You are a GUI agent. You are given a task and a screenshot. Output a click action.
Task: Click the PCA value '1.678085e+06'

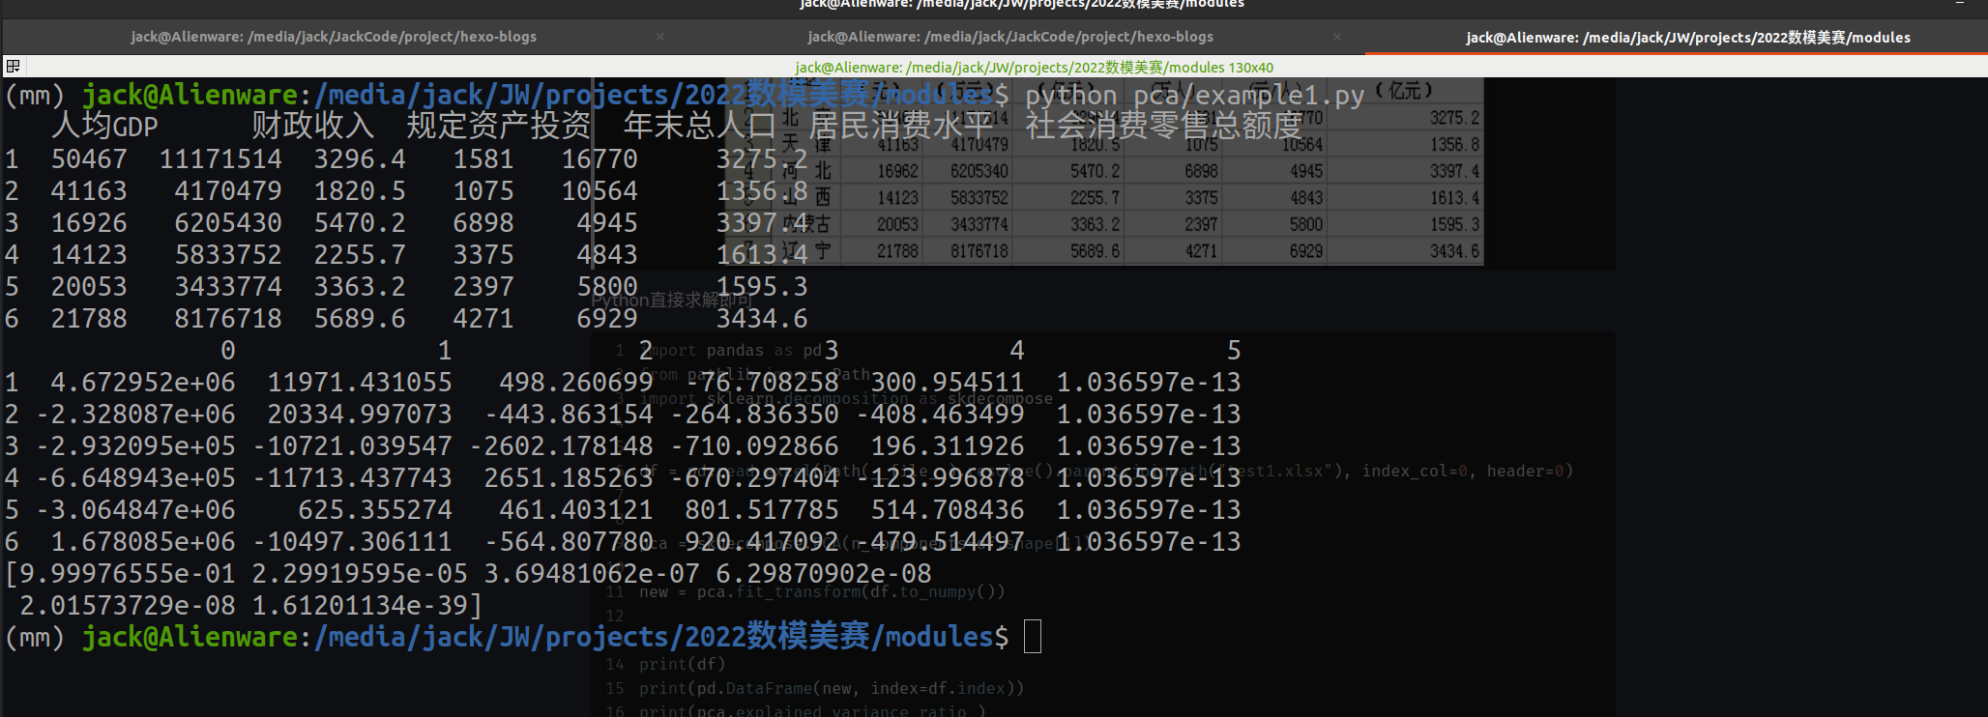coord(143,541)
